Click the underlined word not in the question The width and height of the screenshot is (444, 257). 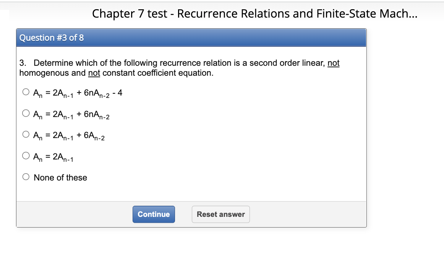point(335,63)
